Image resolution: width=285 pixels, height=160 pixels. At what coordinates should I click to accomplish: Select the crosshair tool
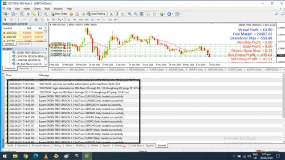[11, 20]
